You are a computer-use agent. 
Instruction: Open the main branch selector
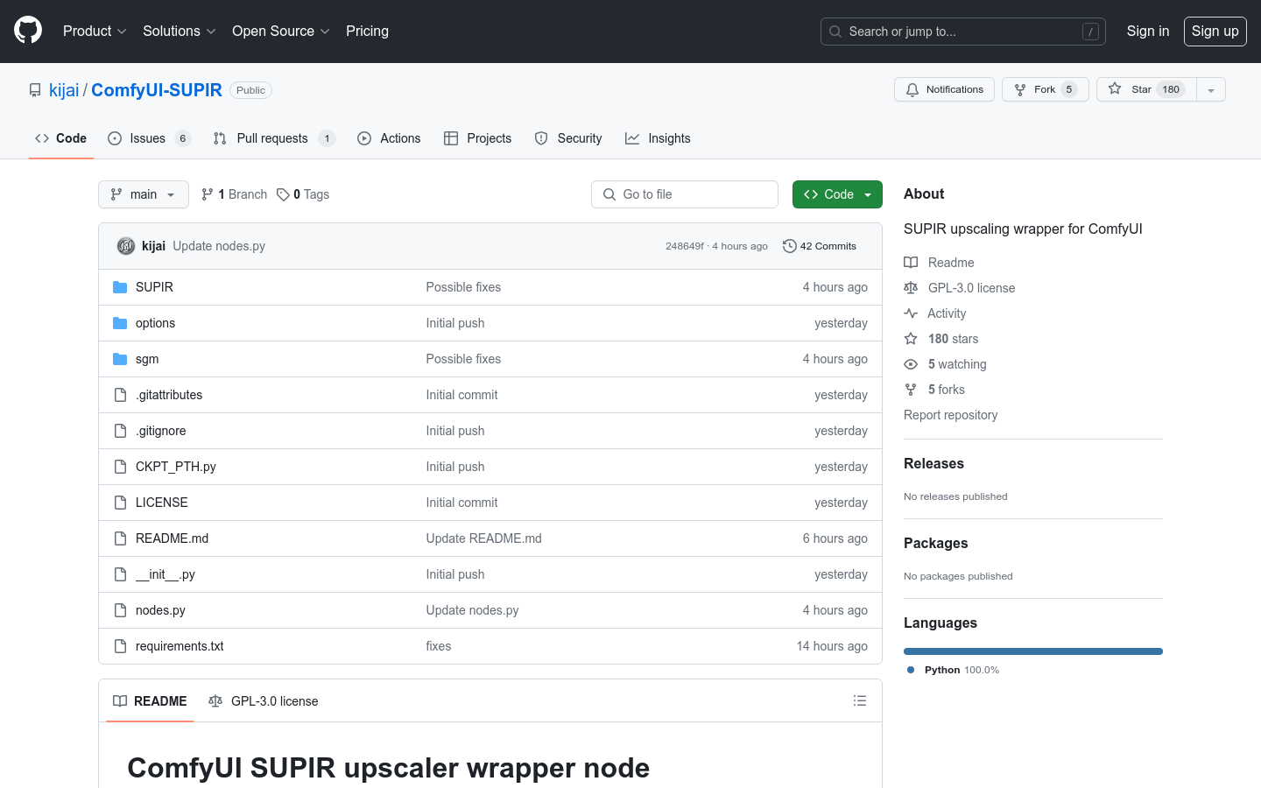[x=144, y=194]
